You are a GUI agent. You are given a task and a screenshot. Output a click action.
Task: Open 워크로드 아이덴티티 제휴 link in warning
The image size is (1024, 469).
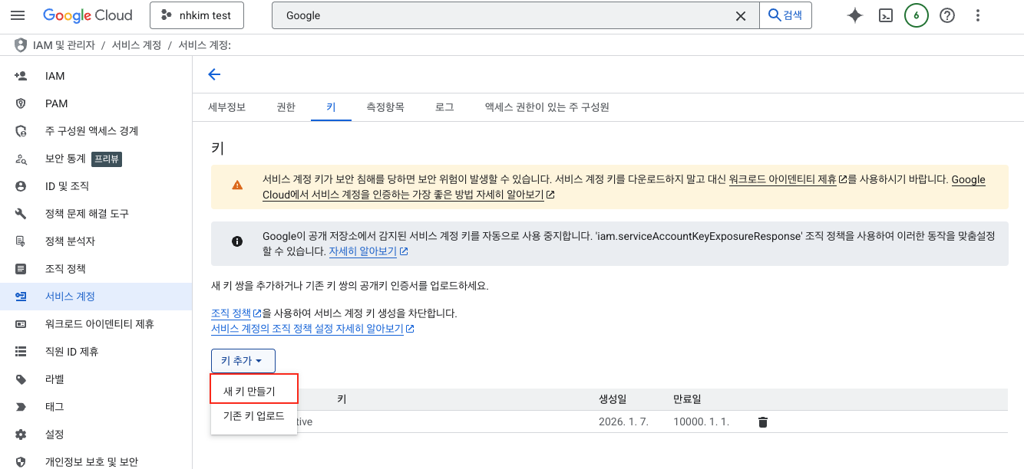tap(781, 180)
